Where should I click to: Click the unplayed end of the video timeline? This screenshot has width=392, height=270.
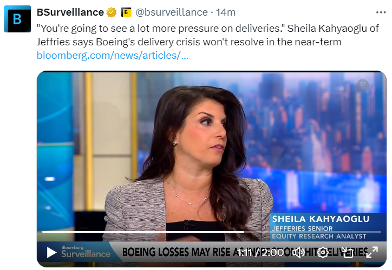coord(312,232)
